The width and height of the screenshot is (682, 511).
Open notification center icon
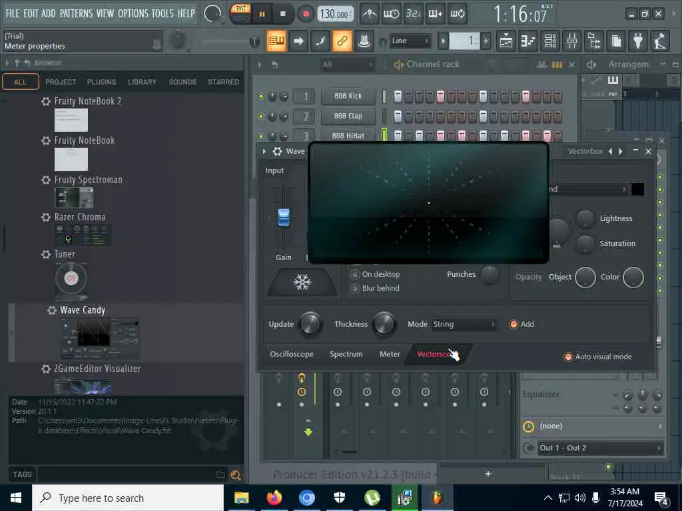pyautogui.click(x=661, y=498)
